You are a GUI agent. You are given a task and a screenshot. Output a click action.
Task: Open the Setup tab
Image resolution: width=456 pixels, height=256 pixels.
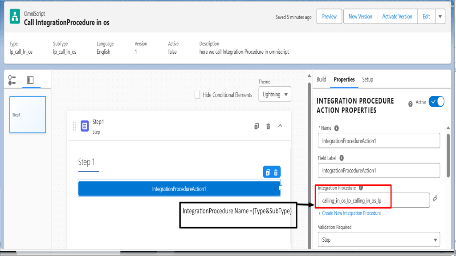pos(367,80)
